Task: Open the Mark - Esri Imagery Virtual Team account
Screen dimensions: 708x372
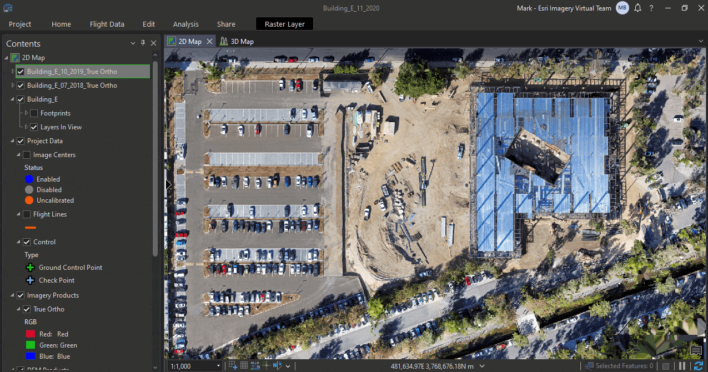Action: 564,8
